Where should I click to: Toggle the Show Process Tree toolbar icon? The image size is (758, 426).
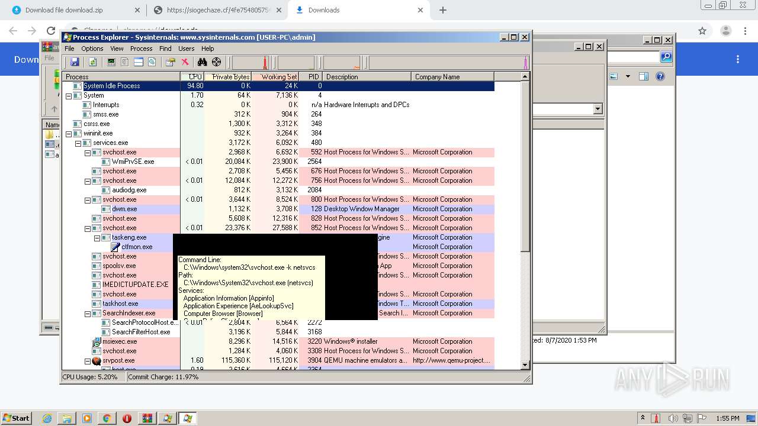(x=125, y=62)
